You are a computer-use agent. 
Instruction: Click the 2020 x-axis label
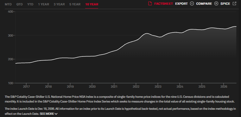pos(92,87)
